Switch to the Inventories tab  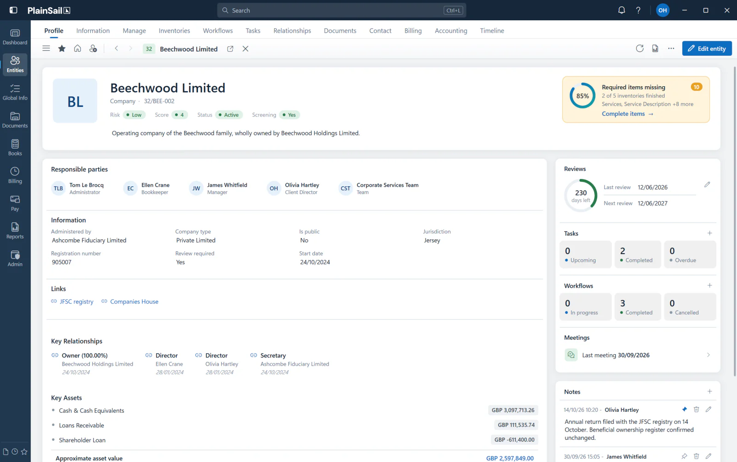[174, 31]
